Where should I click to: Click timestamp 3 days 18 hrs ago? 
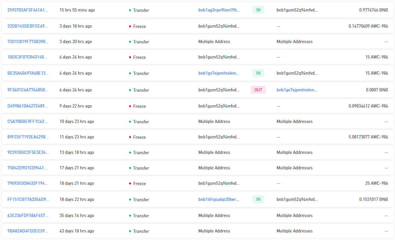coord(76,26)
